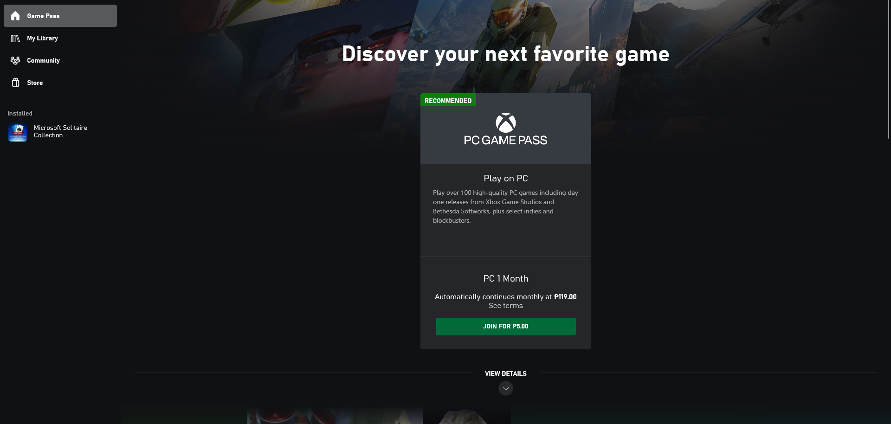Go to My Library in sidebar

[x=60, y=38]
